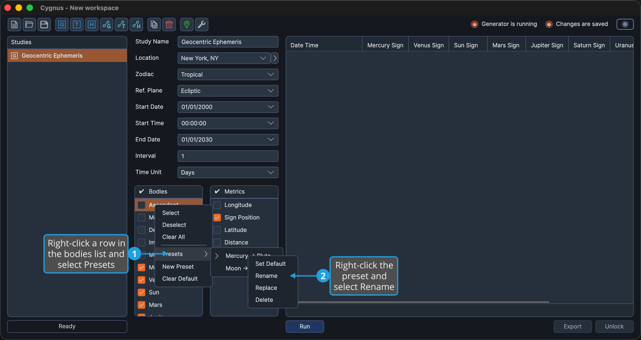Open the Start Time dropdown

pos(228,123)
